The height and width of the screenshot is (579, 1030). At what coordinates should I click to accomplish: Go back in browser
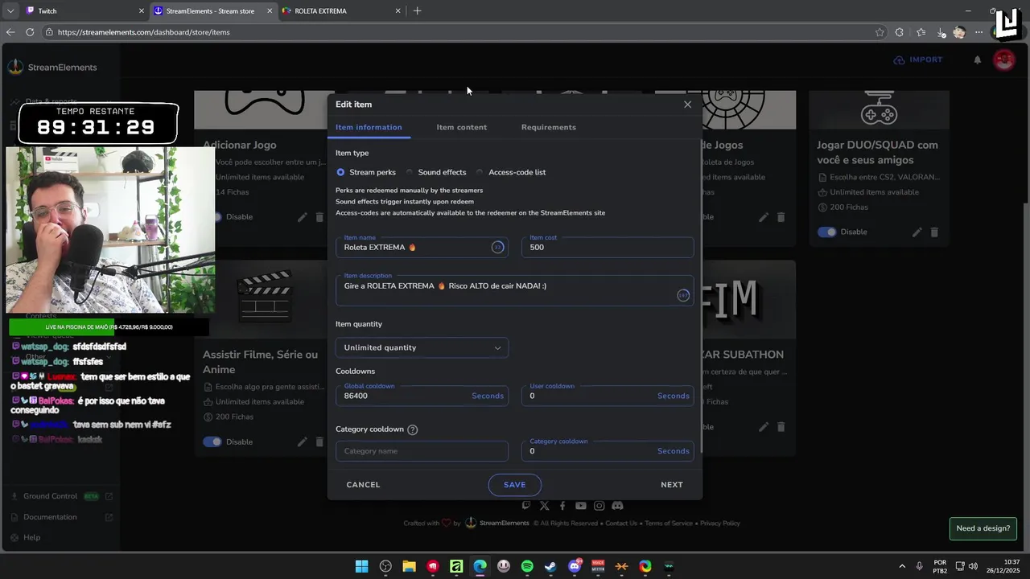coord(10,32)
